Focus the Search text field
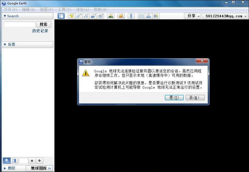 click(x=19, y=24)
